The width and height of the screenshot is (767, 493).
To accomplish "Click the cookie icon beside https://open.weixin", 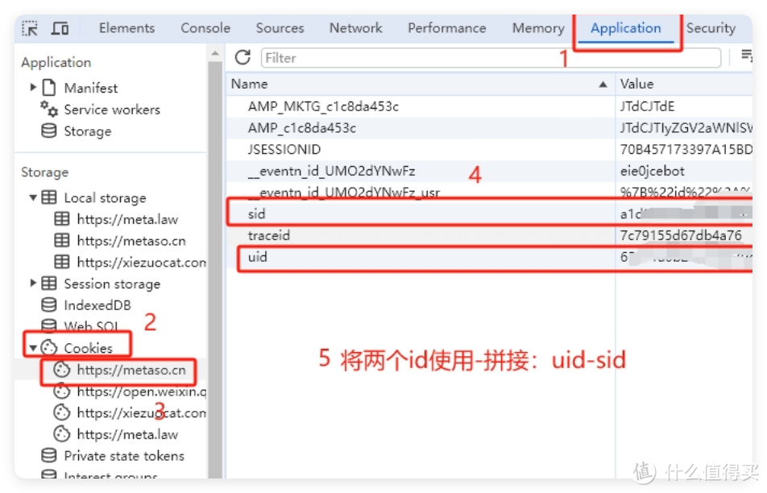I will pos(61,391).
